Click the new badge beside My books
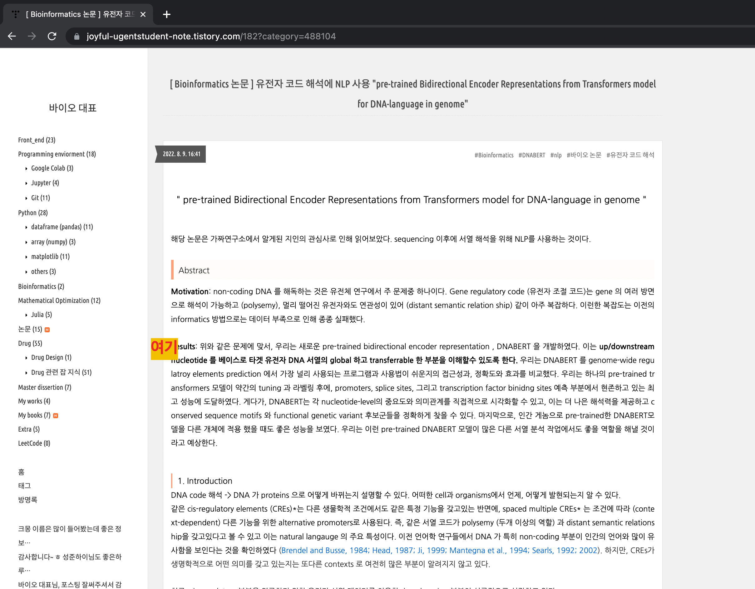 55,415
